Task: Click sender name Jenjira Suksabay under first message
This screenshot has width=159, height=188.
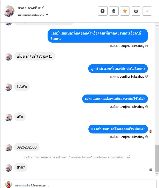Action: [x=132, y=46]
